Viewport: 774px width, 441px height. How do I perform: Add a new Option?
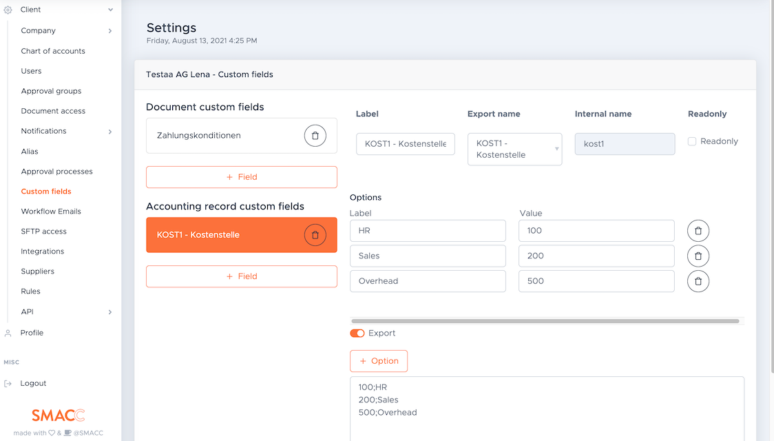tap(379, 361)
